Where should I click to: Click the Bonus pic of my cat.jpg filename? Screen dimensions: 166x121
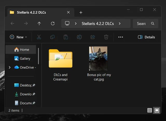click(x=99, y=77)
